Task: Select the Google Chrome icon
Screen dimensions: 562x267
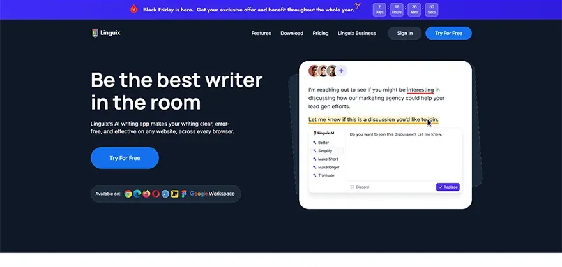Action: [x=128, y=194]
